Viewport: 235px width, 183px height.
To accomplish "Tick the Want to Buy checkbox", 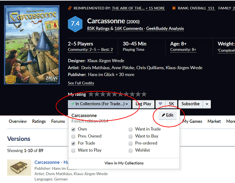I will pyautogui.click(x=131, y=137).
